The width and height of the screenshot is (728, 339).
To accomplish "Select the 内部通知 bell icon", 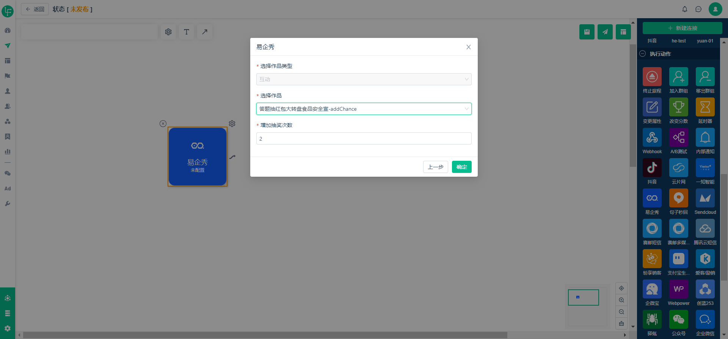I will point(705,137).
